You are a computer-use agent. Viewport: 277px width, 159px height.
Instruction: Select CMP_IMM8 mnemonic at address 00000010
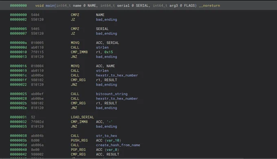(x=79, y=52)
